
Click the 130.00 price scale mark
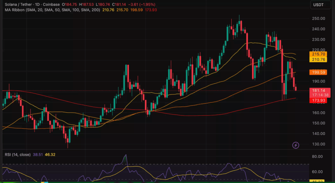(319, 144)
